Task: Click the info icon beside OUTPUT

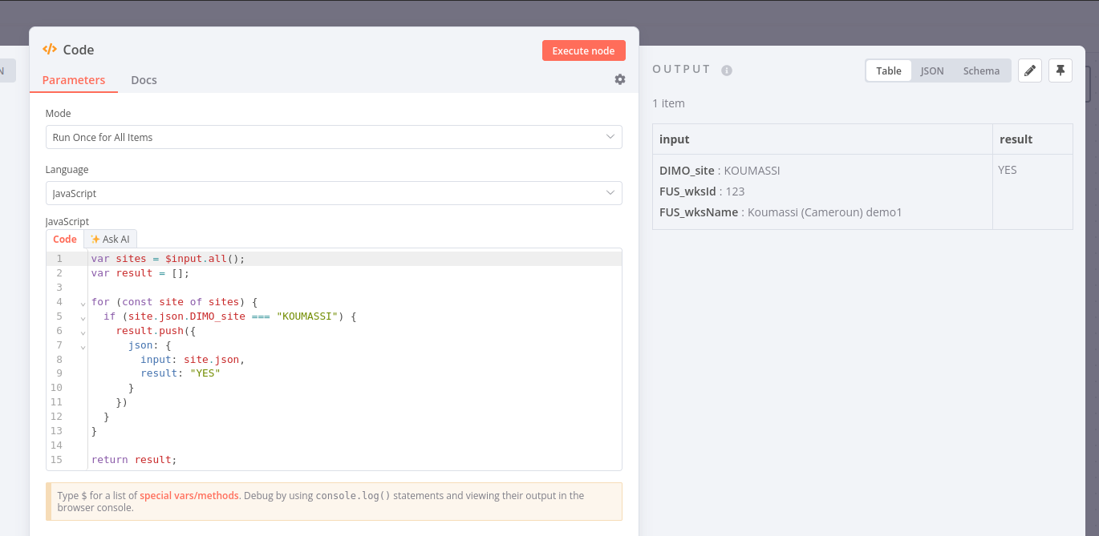Action: click(727, 70)
